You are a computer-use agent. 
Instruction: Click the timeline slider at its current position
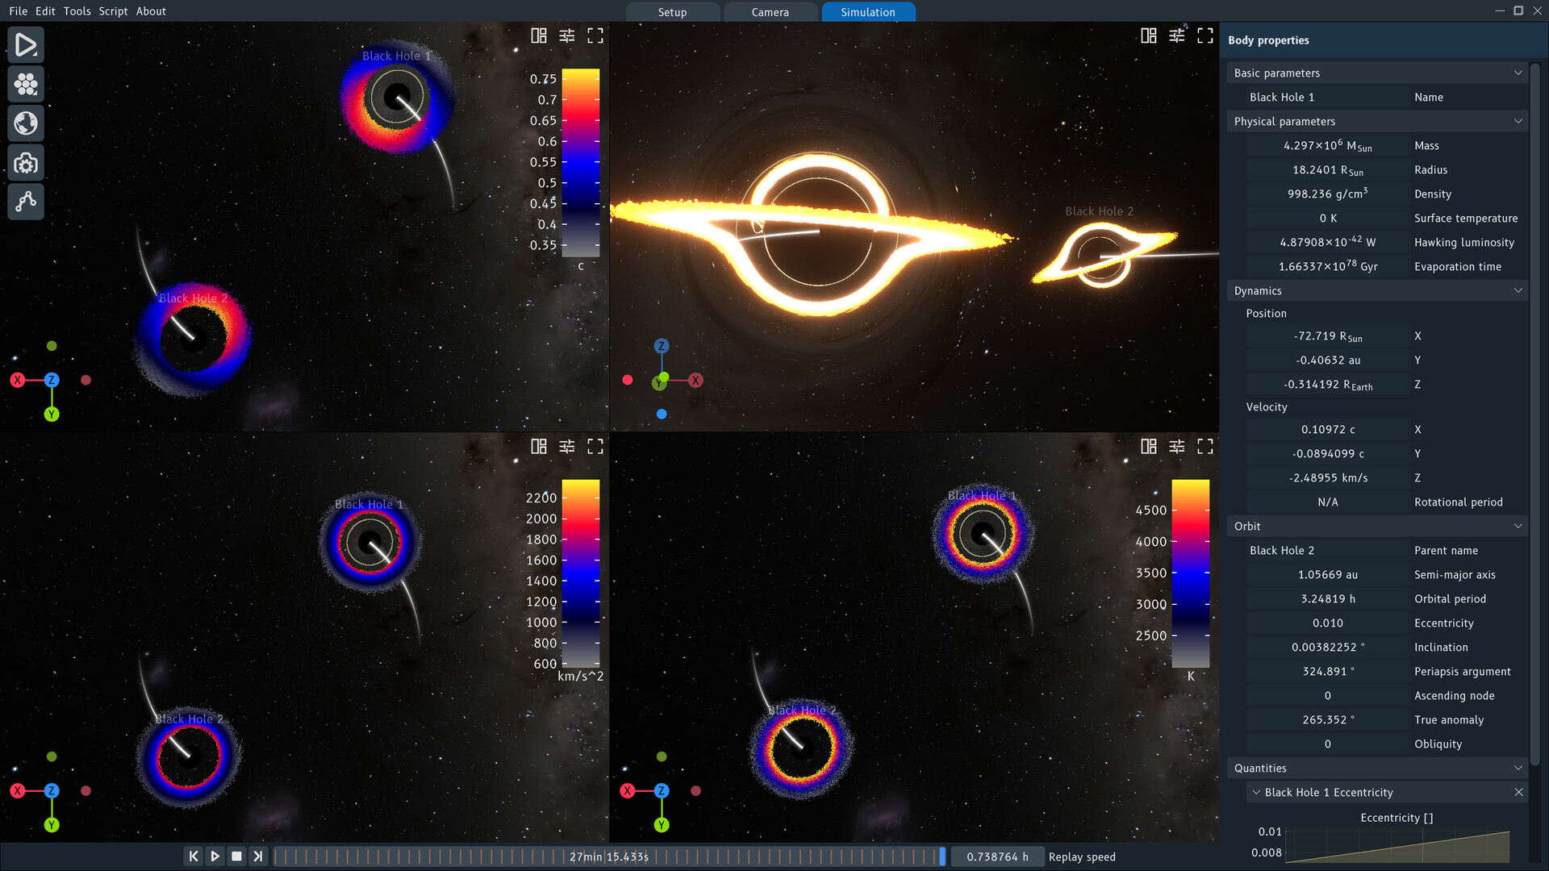click(944, 856)
